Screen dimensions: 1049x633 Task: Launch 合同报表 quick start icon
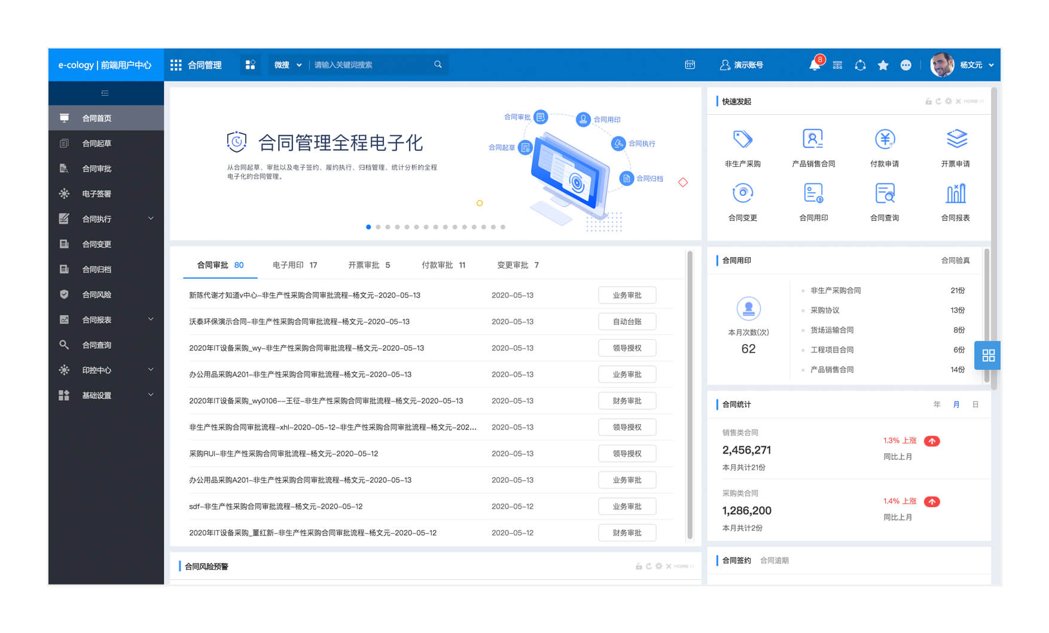[956, 193]
